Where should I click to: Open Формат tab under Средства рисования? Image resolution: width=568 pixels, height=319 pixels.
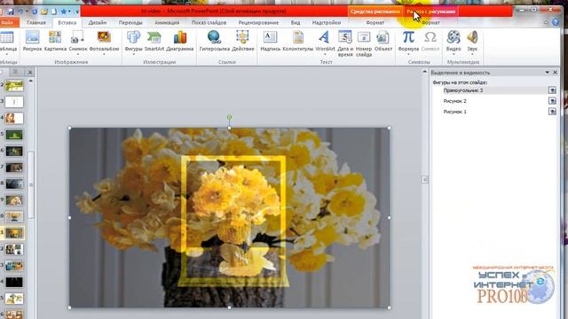coord(375,22)
